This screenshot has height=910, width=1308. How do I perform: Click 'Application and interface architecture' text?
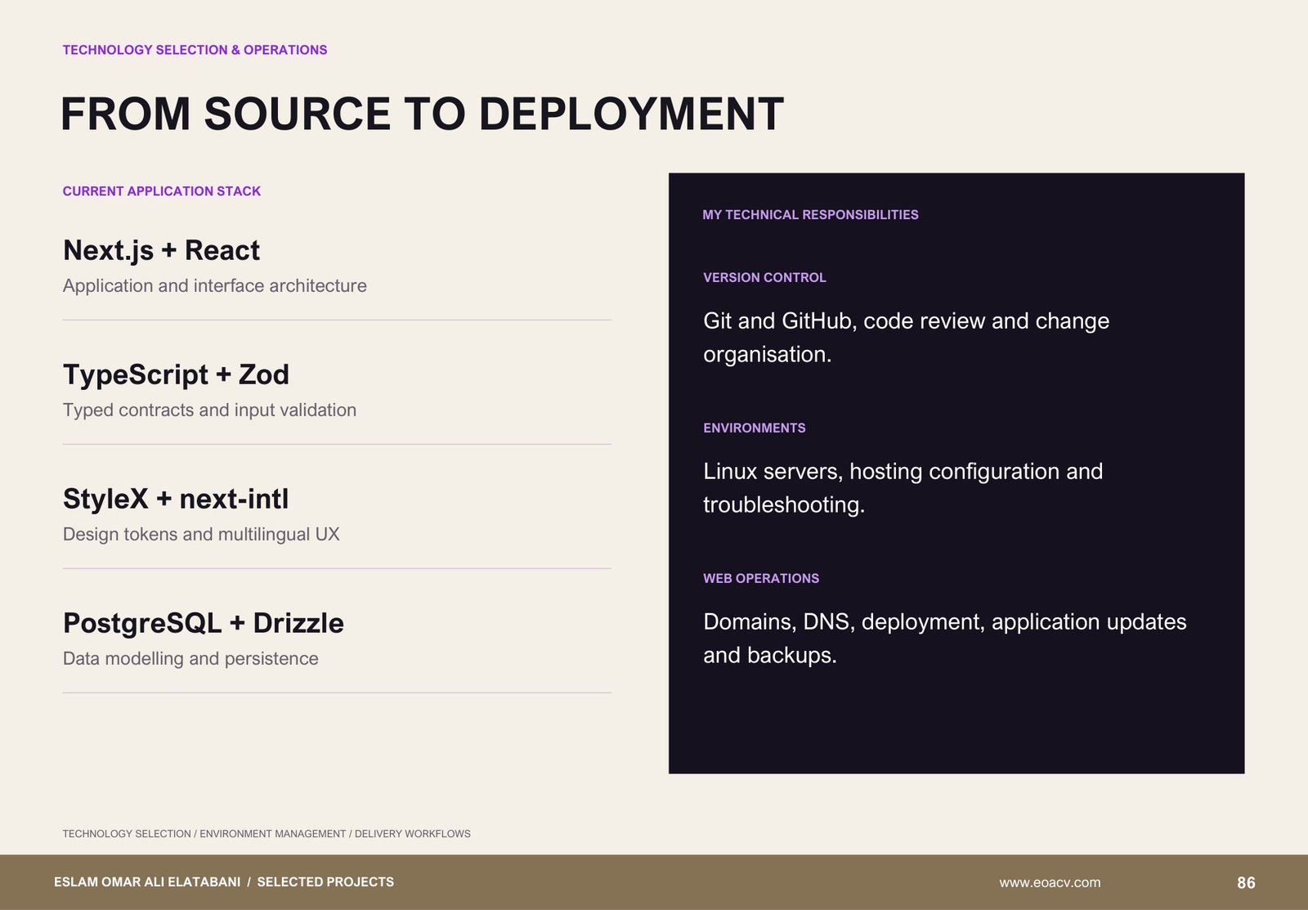coord(215,286)
